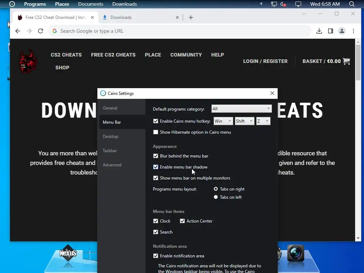Select Tabs on right layout

click(x=216, y=189)
